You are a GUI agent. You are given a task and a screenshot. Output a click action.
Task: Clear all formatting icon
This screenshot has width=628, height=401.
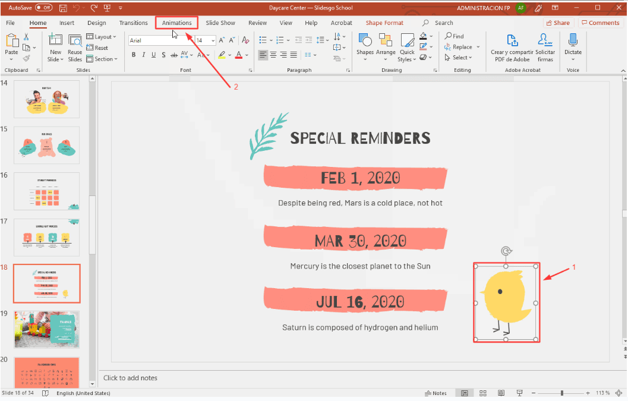click(x=245, y=40)
